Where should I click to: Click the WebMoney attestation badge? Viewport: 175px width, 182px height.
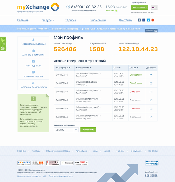[152, 163]
